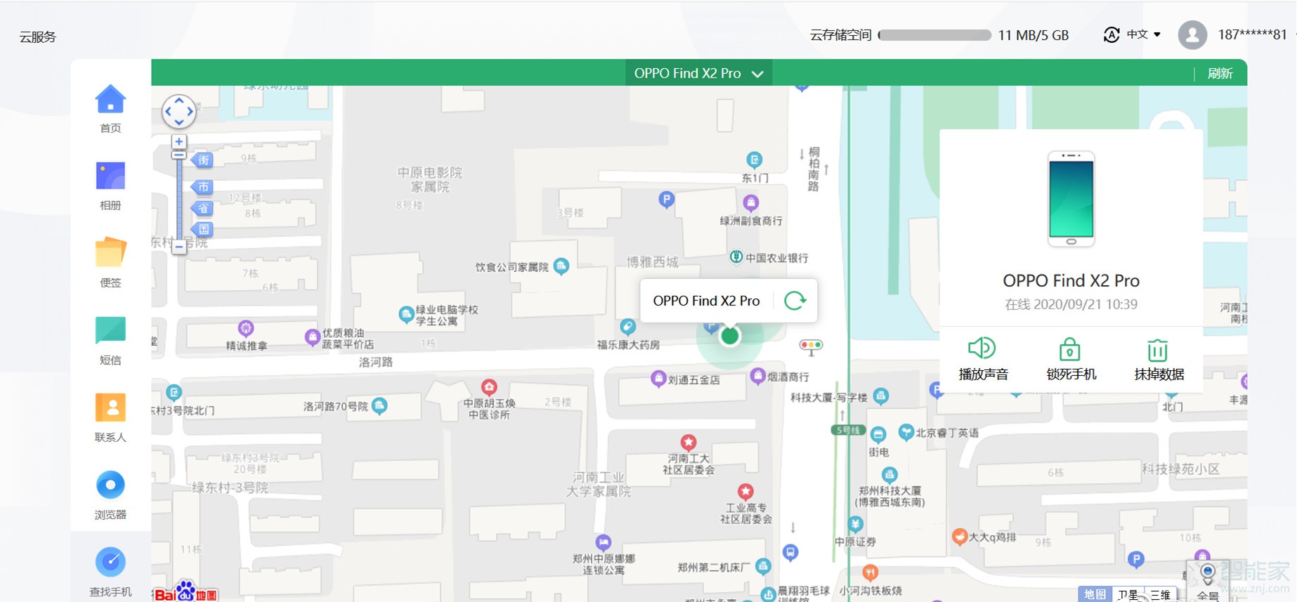
Task: Open 全景 panorama view
Action: (1208, 581)
